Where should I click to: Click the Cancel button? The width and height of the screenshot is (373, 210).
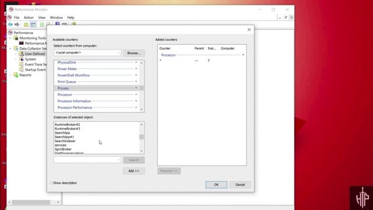(x=240, y=185)
